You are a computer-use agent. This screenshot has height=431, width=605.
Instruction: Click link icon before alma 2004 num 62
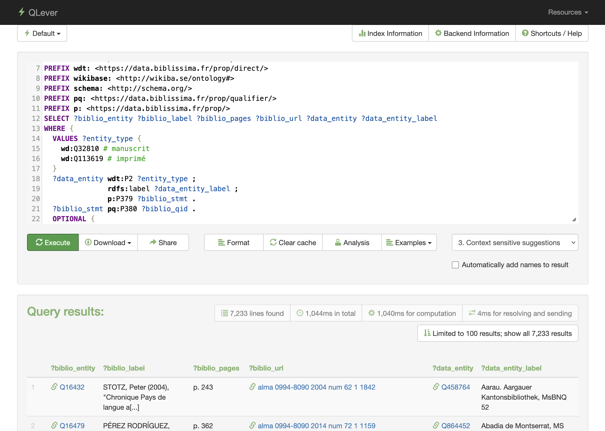(x=252, y=387)
